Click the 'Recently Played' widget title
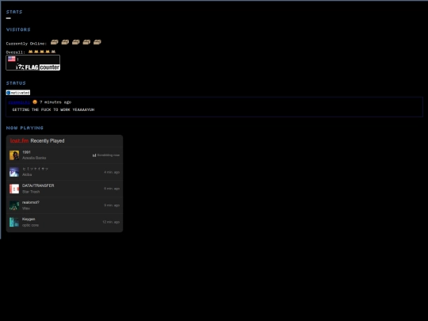Viewport: 428px width, 321px height. 48,141
